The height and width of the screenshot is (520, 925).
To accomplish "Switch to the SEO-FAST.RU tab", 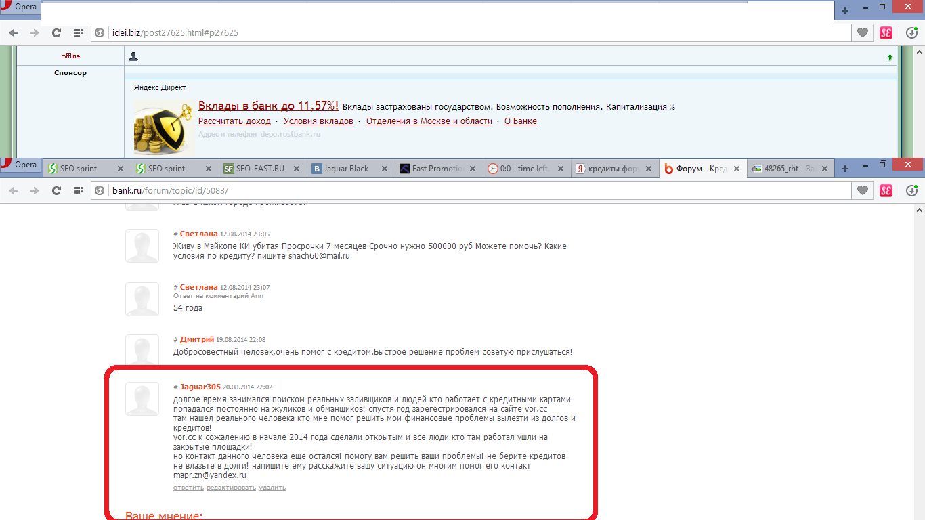I will click(x=263, y=169).
